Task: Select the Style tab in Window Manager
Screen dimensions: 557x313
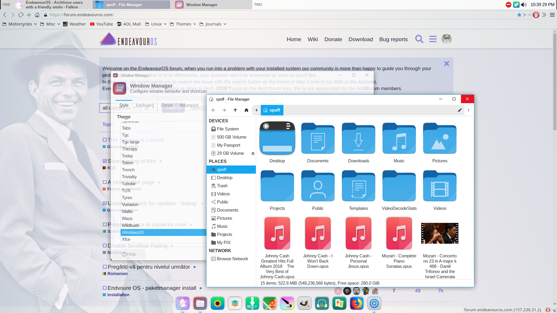Action: (124, 105)
